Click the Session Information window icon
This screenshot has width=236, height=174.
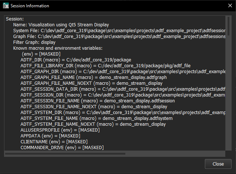[6, 6]
